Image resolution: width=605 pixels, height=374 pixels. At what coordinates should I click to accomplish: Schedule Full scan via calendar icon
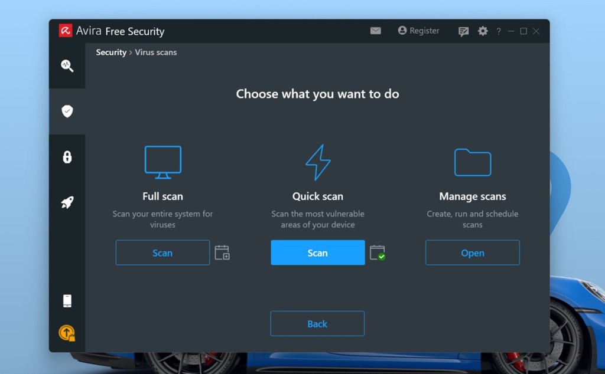pos(222,252)
